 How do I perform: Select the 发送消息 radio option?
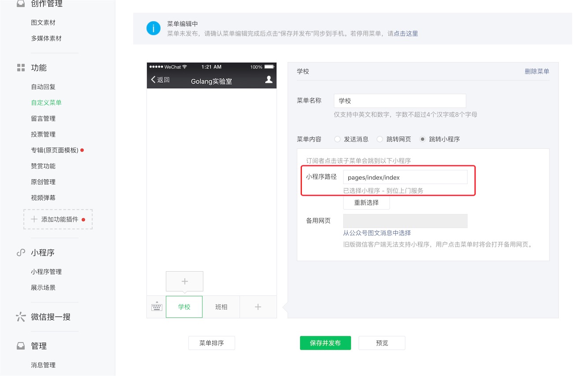pos(337,139)
